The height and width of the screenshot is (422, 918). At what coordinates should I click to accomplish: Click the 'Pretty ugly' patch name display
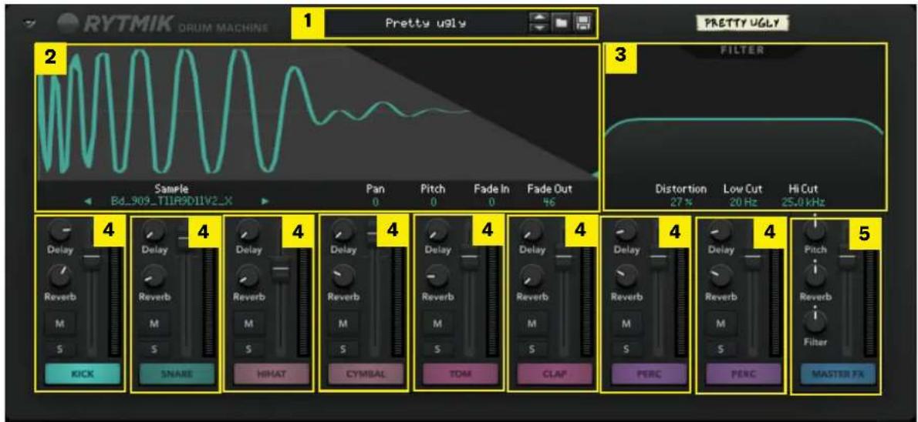click(x=426, y=24)
